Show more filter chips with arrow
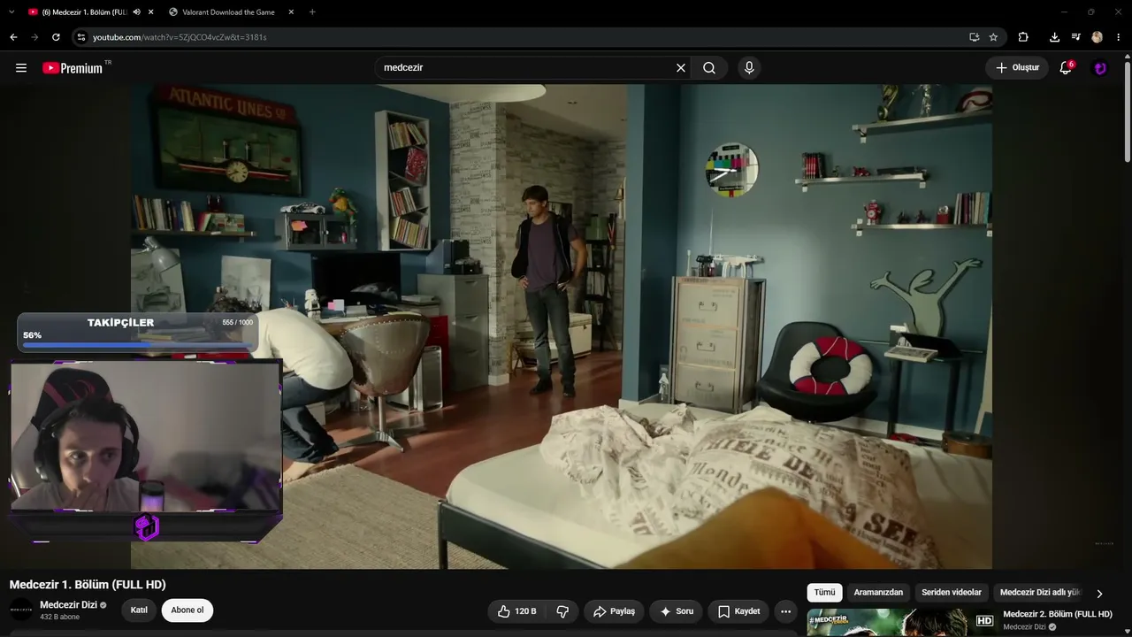This screenshot has width=1132, height=637. pyautogui.click(x=1099, y=594)
